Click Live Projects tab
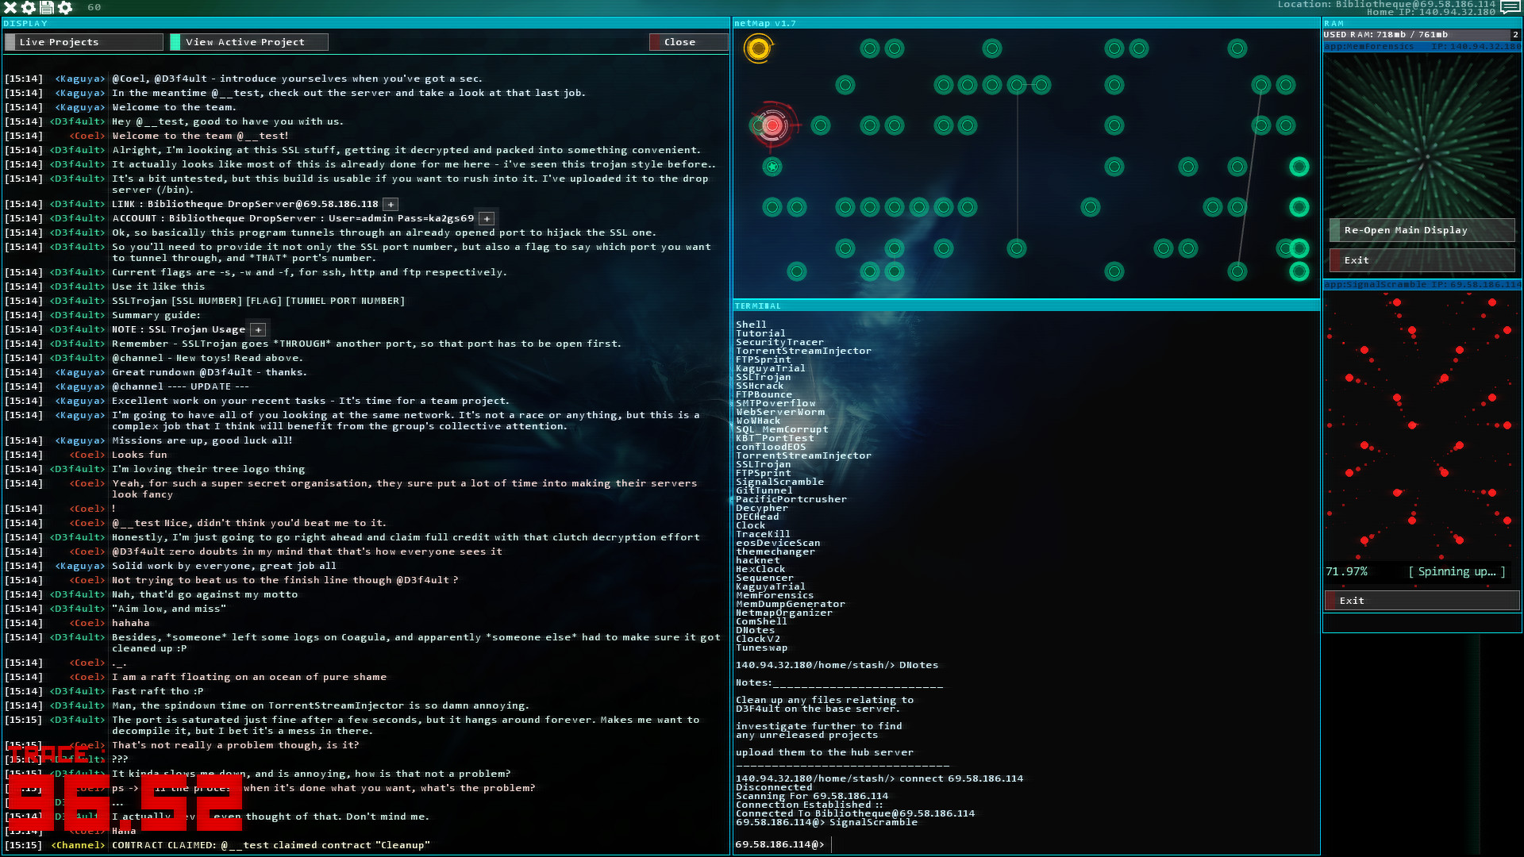 point(58,42)
